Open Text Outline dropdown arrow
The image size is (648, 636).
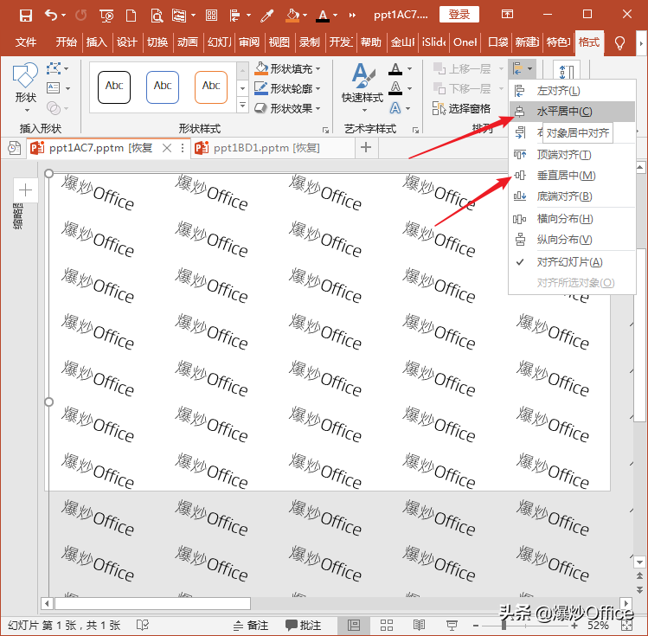coord(409,88)
